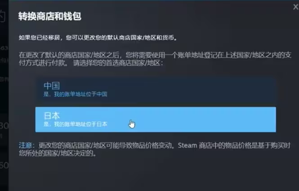Click the 如果您已经移居 description line
Screen dimensions: 299x191
(x=98, y=38)
